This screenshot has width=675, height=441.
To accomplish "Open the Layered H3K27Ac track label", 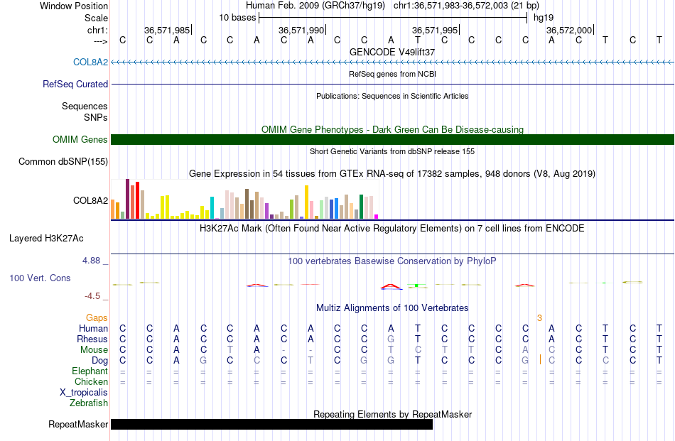I will point(46,239).
